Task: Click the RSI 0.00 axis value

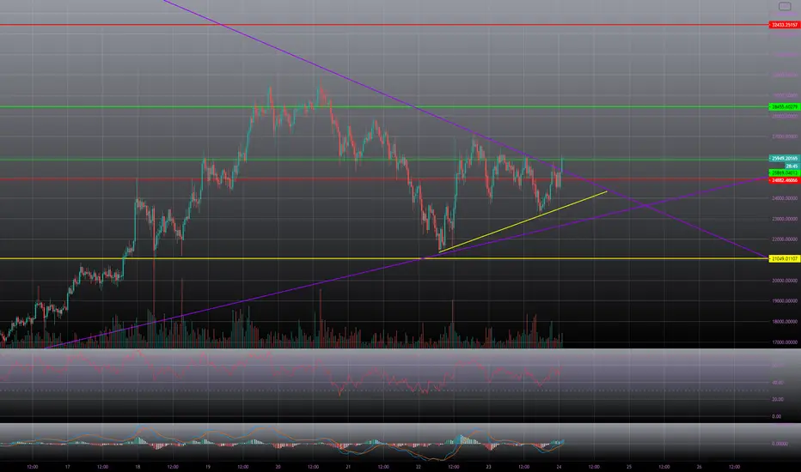Action: point(776,416)
